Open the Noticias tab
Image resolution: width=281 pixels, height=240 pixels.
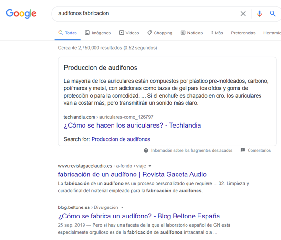(192, 33)
